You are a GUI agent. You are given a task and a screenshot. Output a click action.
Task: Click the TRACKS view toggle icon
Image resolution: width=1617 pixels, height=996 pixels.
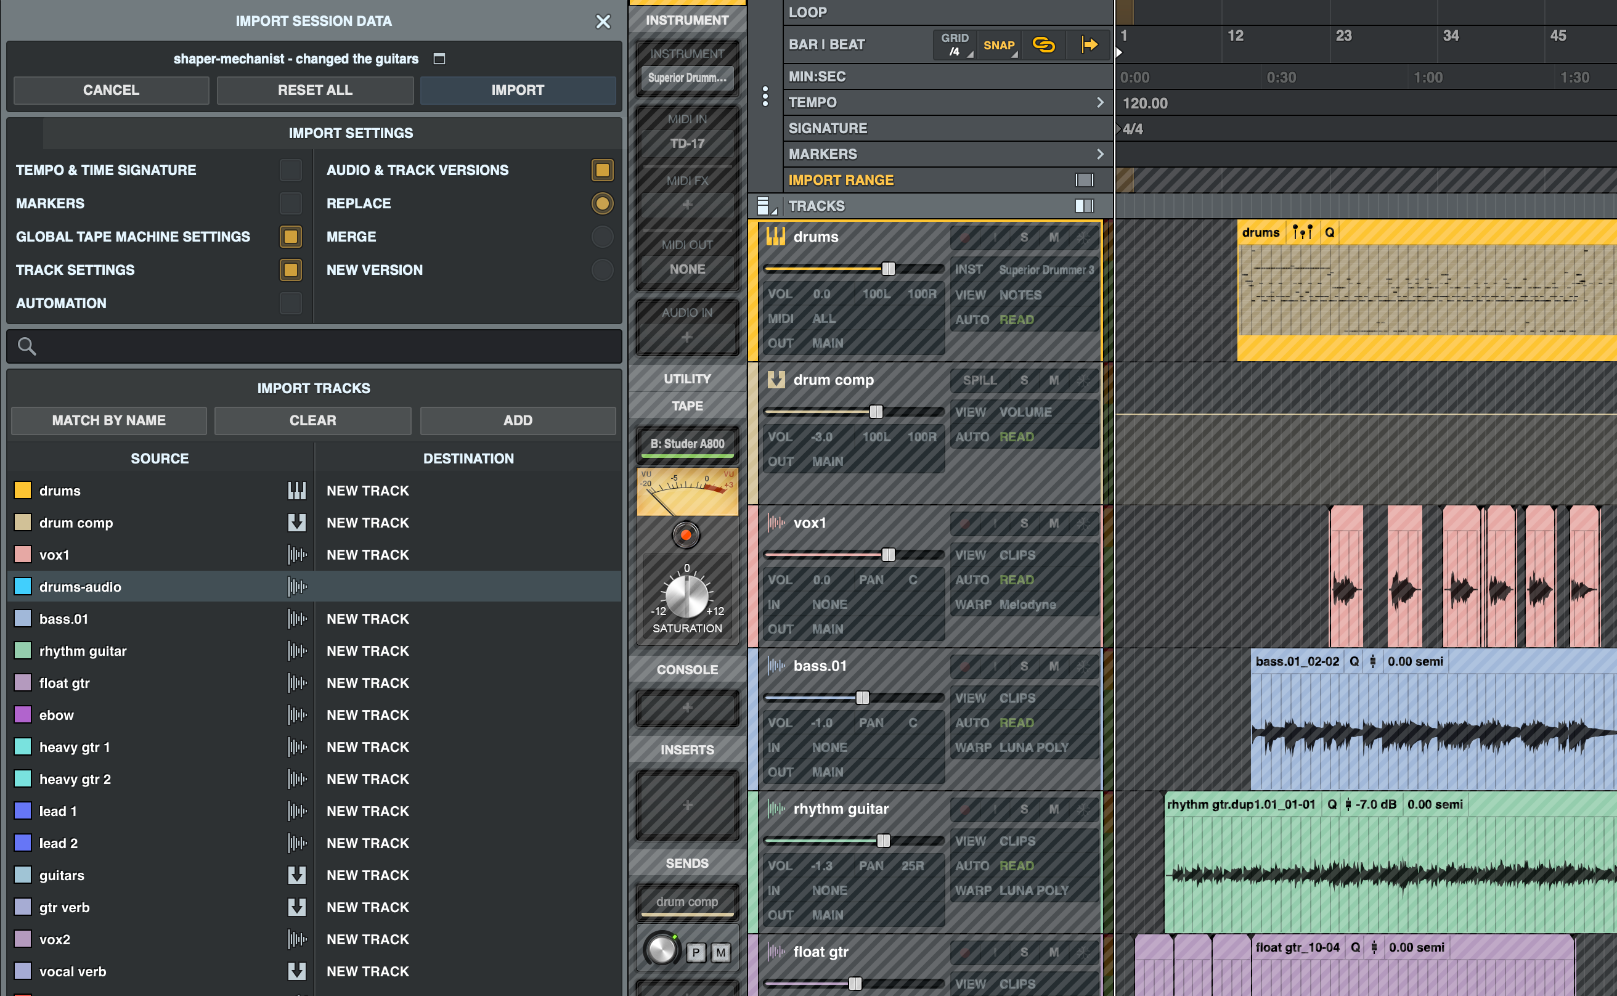(1083, 206)
